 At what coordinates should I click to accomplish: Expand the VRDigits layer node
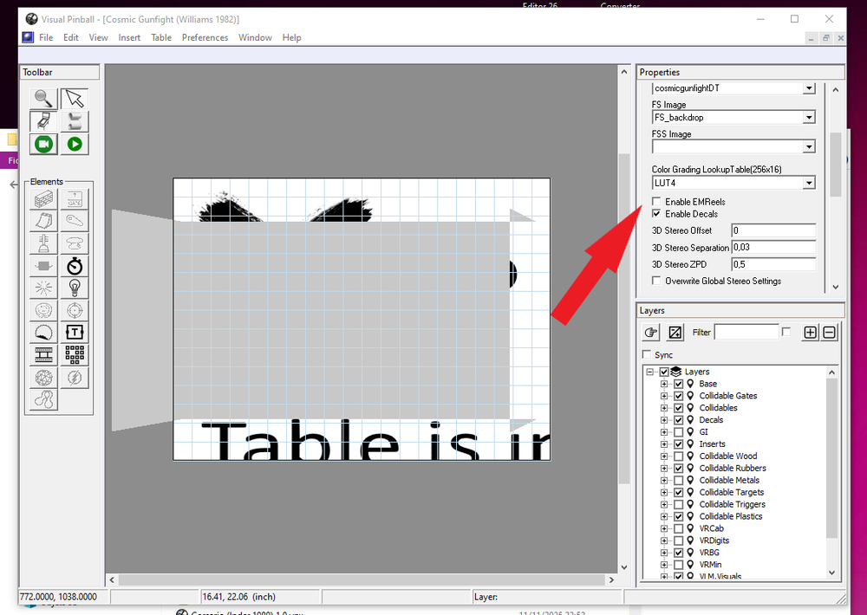(x=664, y=541)
